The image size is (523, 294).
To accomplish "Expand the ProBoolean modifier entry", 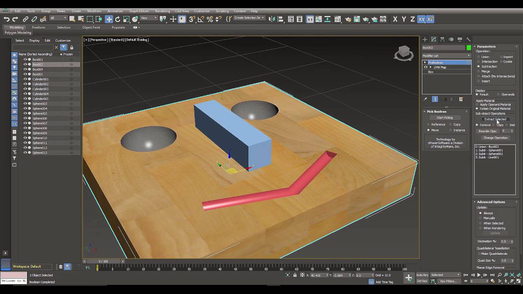I will pyautogui.click(x=425, y=62).
